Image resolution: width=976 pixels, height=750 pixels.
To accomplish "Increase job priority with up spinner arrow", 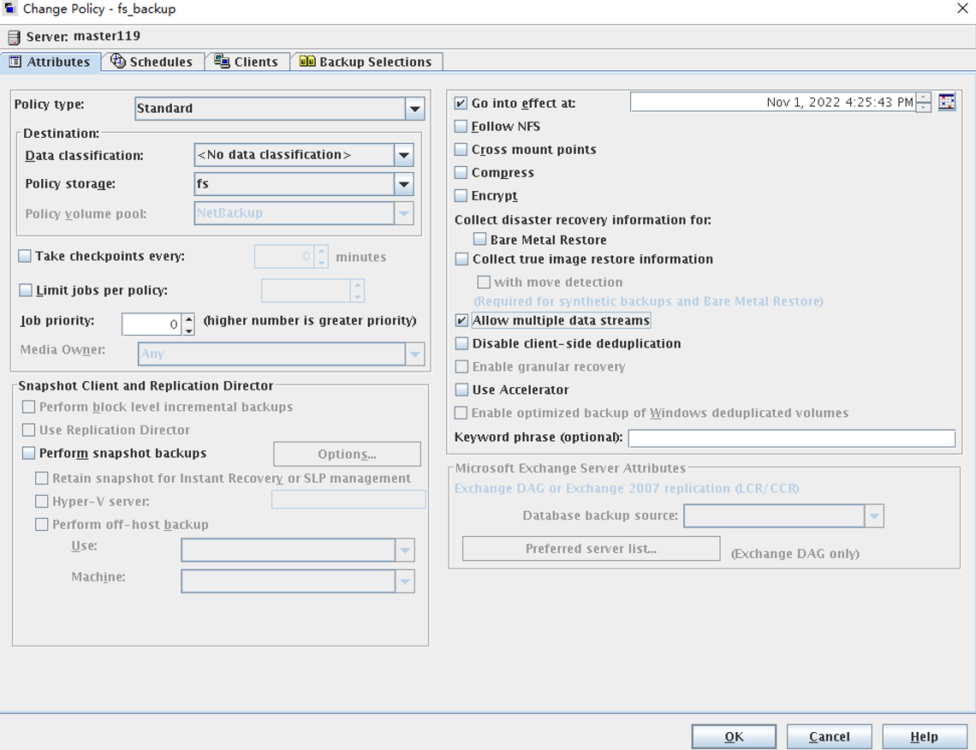I will tap(189, 318).
